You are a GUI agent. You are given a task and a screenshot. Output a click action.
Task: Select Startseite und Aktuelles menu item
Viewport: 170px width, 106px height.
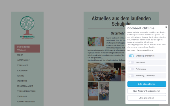tap(27, 48)
